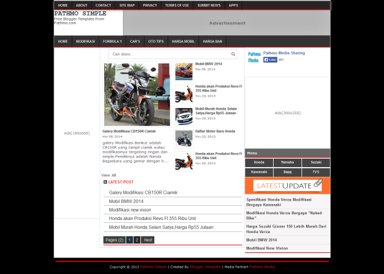Open Harga Suzuki Gixxer 150 article

[x=286, y=229]
